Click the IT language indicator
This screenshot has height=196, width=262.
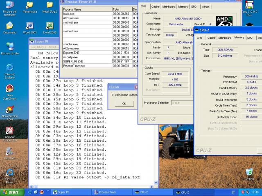(x=233, y=192)
